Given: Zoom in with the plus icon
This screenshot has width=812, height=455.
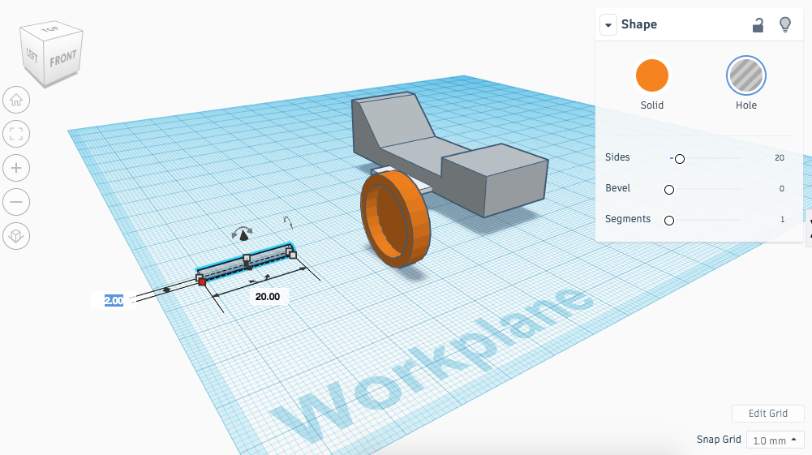Looking at the screenshot, I should (16, 168).
